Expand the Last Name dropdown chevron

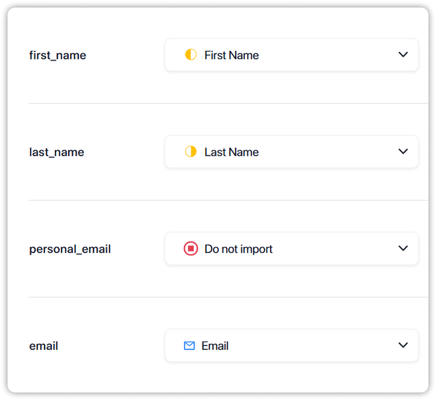403,152
